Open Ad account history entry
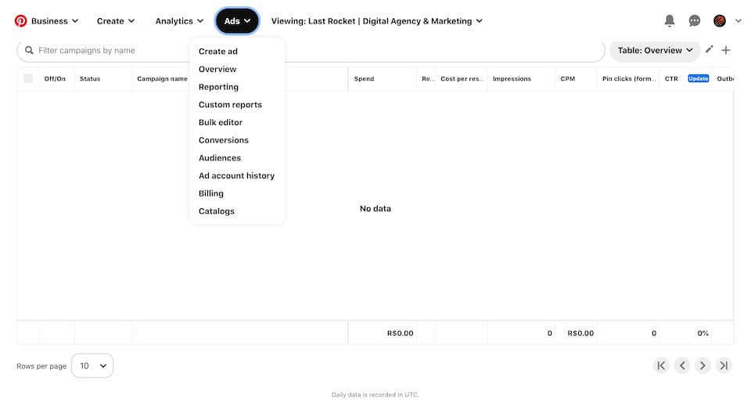This screenshot has height=400, width=751. (236, 175)
